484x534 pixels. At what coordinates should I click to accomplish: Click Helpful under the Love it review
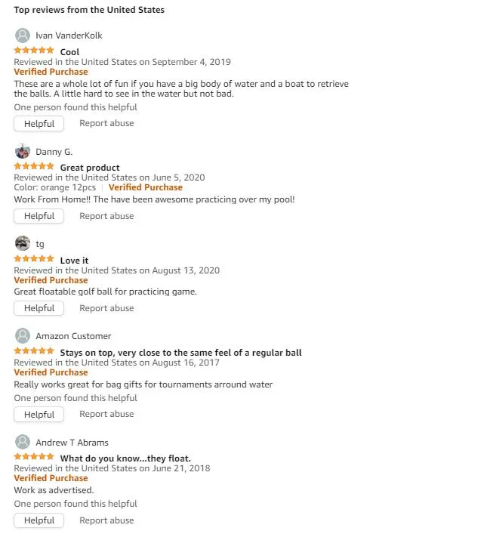point(39,308)
